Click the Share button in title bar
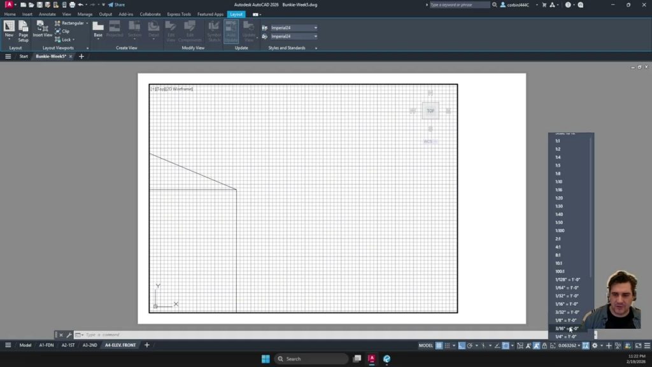 pyautogui.click(x=117, y=4)
